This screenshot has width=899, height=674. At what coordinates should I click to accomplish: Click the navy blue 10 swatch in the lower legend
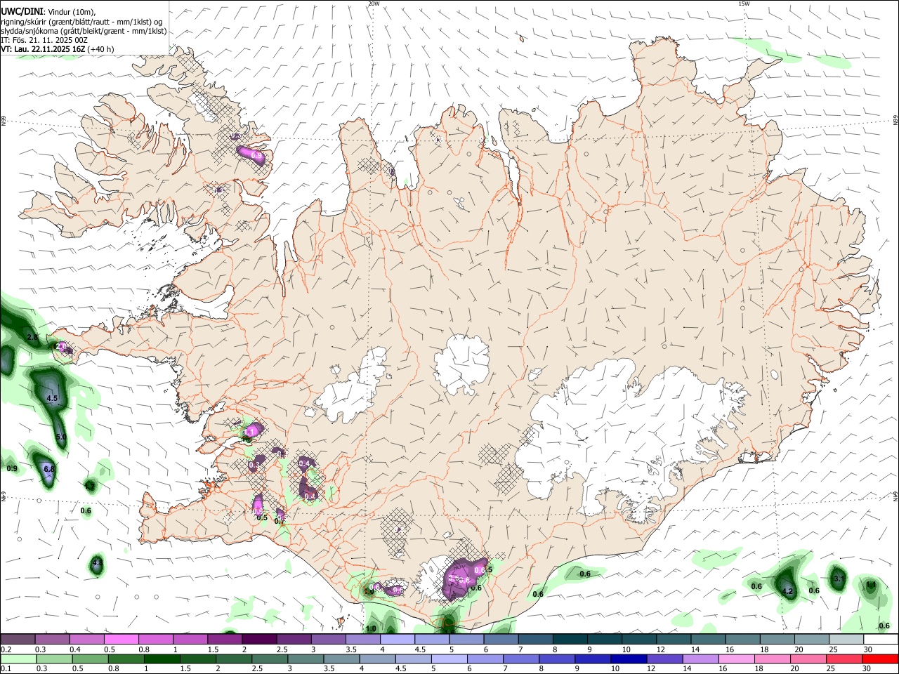point(629,659)
